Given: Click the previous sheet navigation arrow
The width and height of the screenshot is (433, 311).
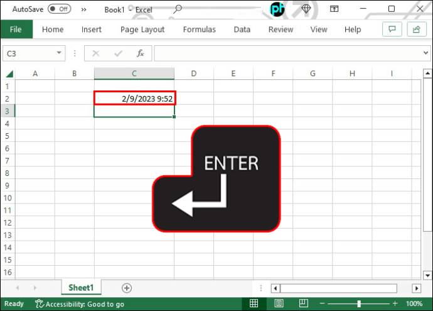Looking at the screenshot, I should click(18, 288).
